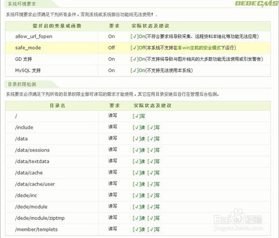Click the read/write status for /member/templets

point(146,229)
